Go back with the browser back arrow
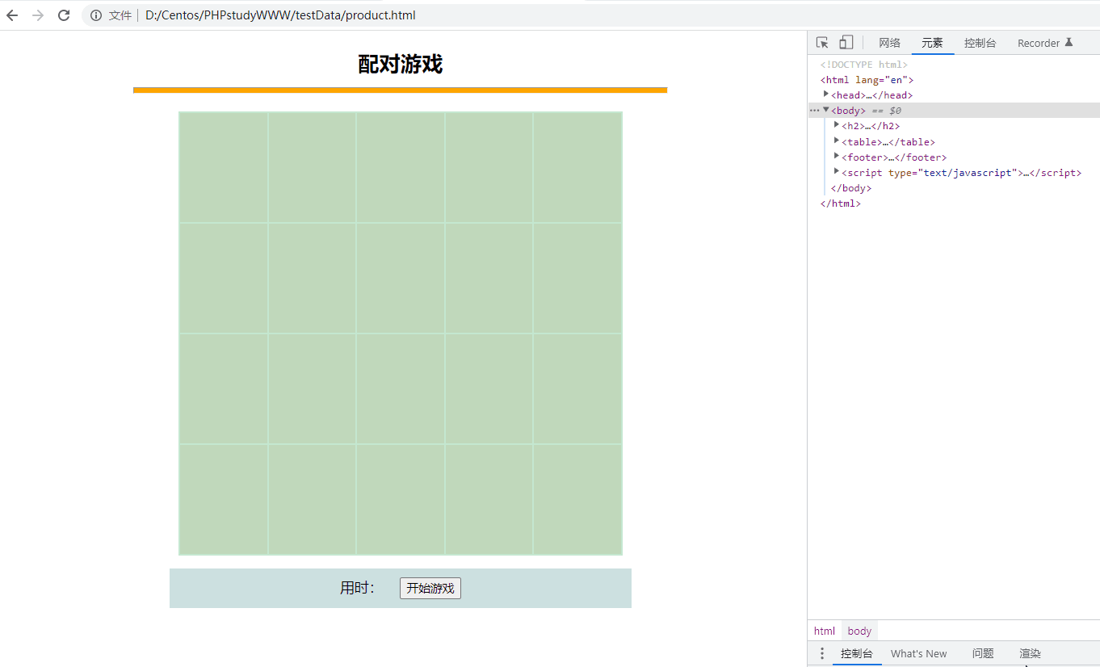The image size is (1100, 667). pos(12,15)
